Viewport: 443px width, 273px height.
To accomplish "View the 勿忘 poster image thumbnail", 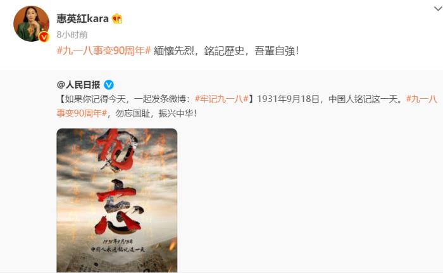I will [117, 200].
